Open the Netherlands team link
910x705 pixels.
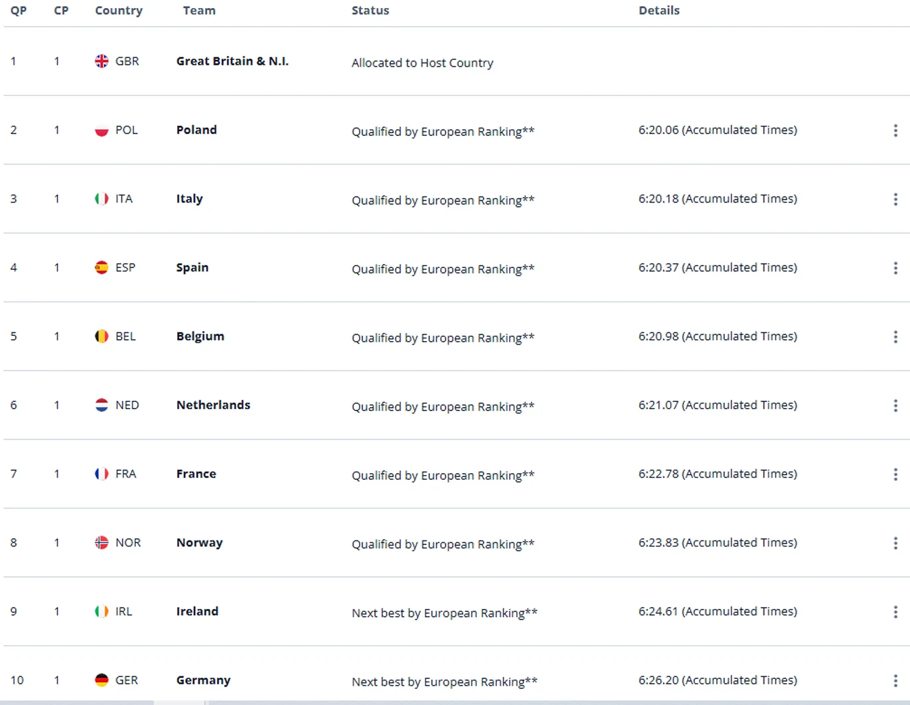click(213, 405)
